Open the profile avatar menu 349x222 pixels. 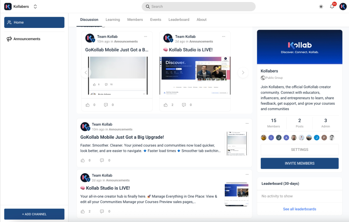click(x=343, y=6)
